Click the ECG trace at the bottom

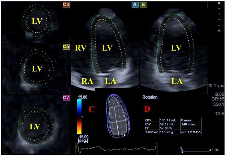click(x=116, y=148)
